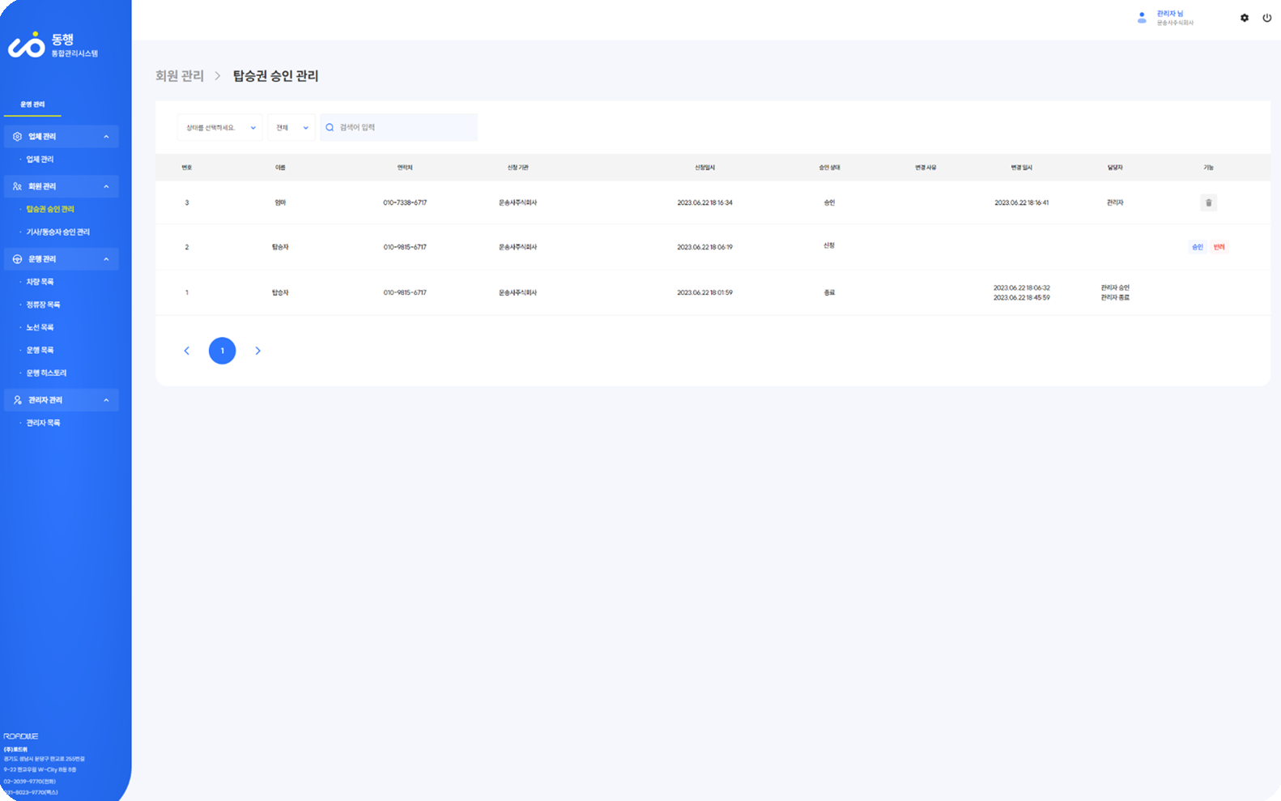Viewport: 1281px width, 801px height.
Task: Collapse the 업체 관리 section chevron
Action: pos(106,137)
